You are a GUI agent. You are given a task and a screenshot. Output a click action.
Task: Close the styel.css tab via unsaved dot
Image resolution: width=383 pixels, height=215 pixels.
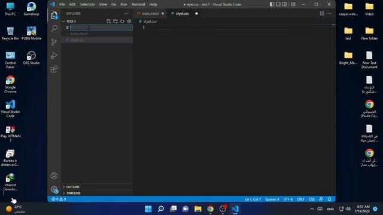(x=196, y=13)
